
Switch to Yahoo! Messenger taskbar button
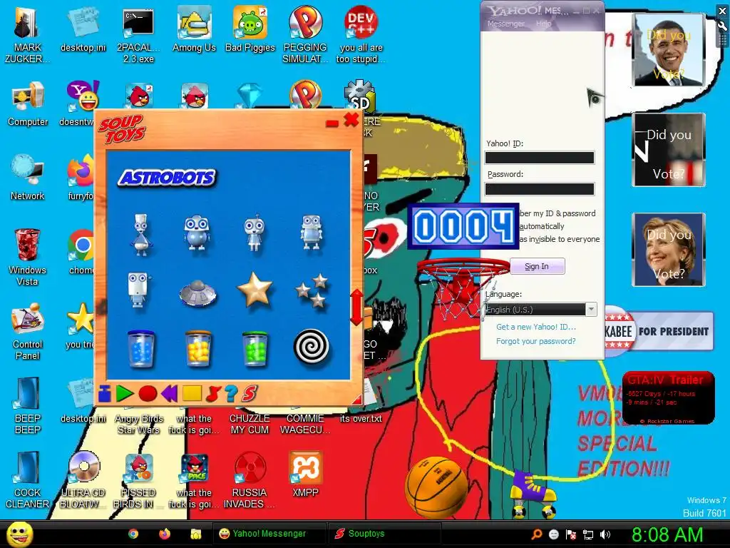click(269, 534)
